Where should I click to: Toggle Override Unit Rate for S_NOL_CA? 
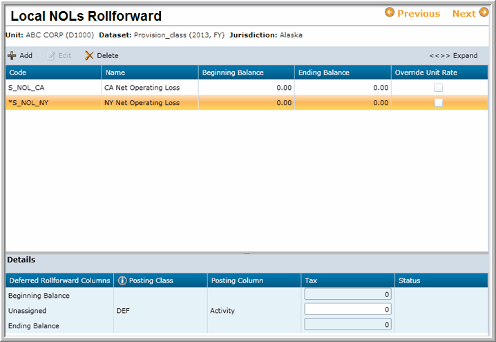coord(439,88)
